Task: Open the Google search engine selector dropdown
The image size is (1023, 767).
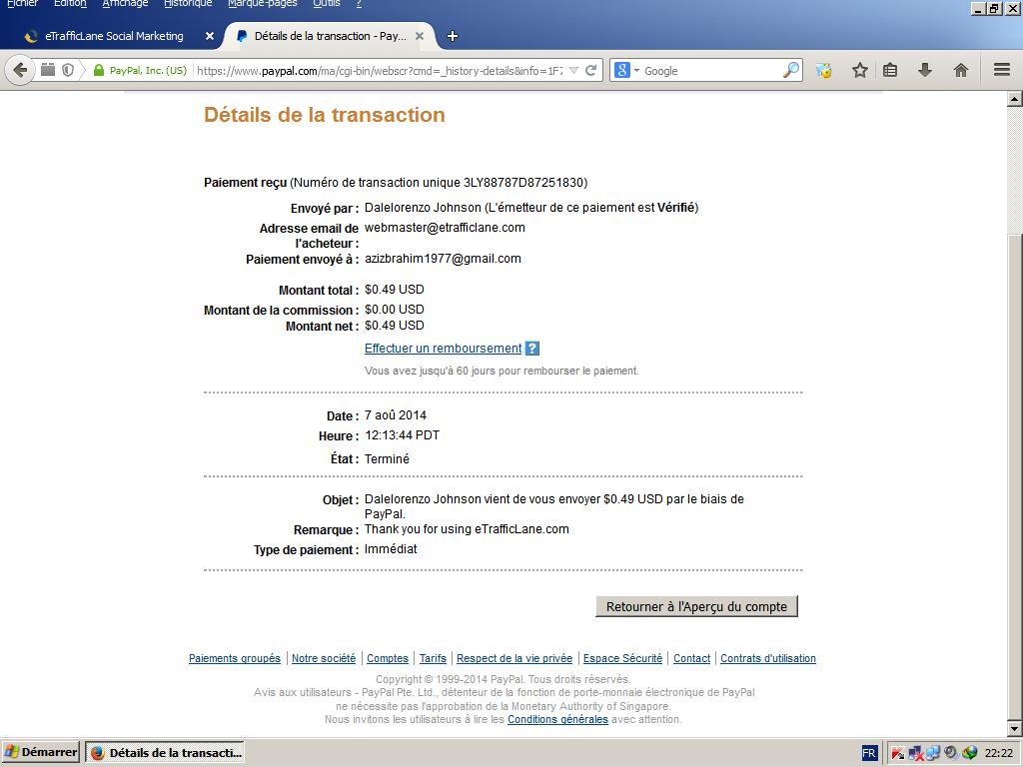Action: pos(626,71)
